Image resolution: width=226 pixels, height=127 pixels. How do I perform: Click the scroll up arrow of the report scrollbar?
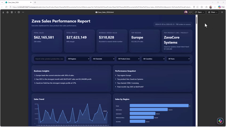[196, 16]
